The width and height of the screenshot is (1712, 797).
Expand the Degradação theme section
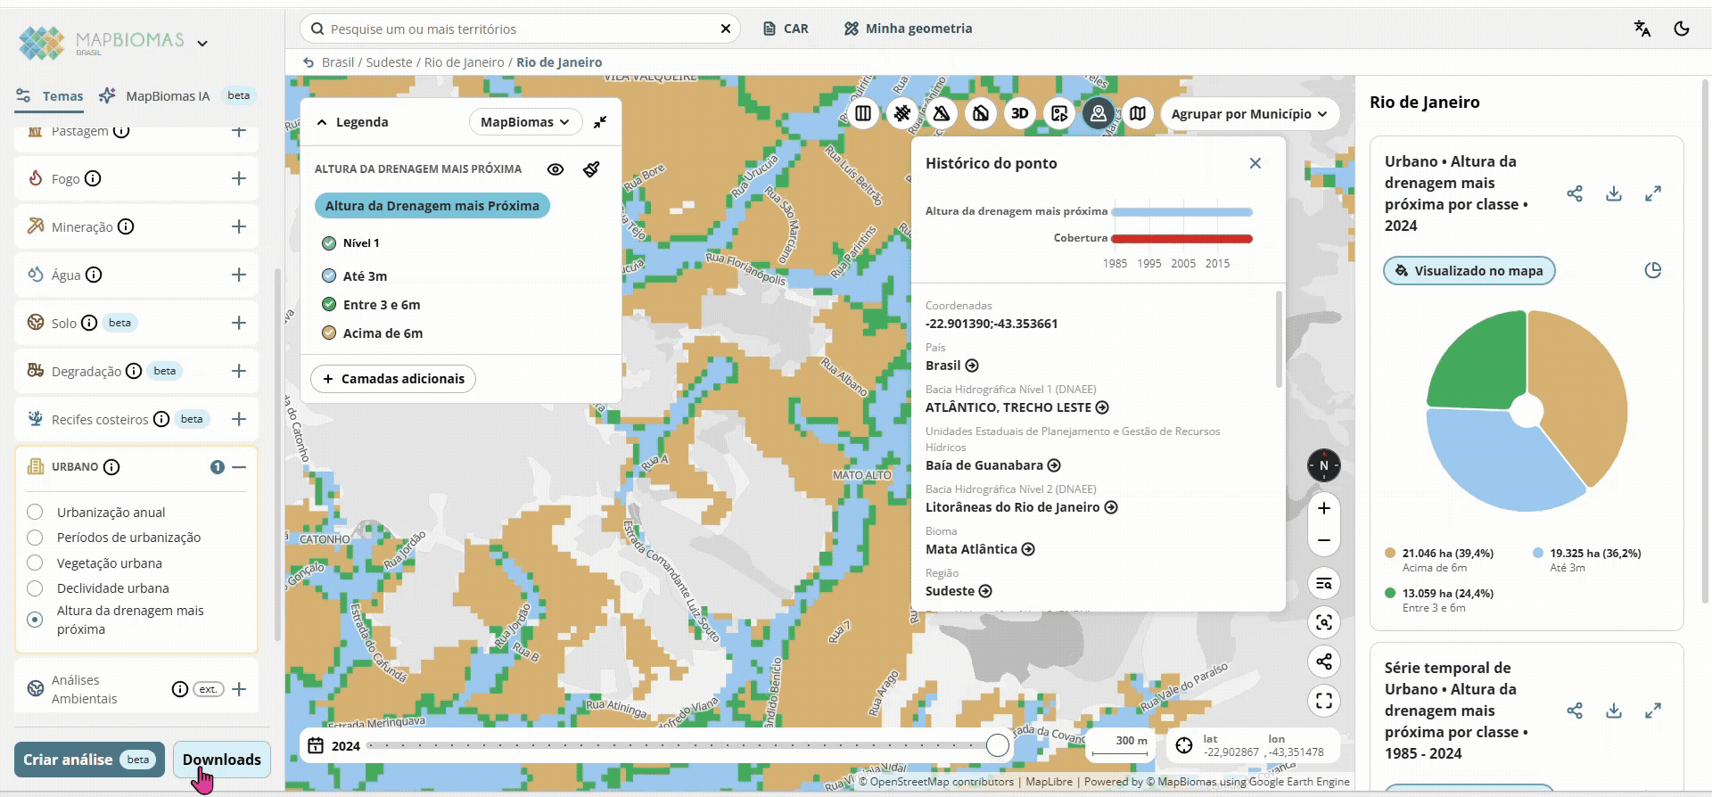pos(239,371)
